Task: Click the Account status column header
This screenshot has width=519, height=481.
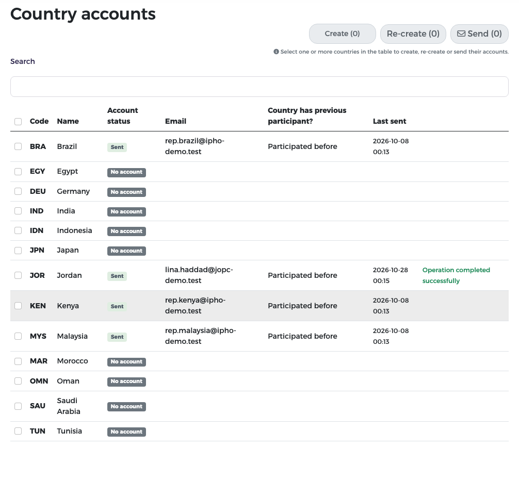Action: (x=122, y=116)
